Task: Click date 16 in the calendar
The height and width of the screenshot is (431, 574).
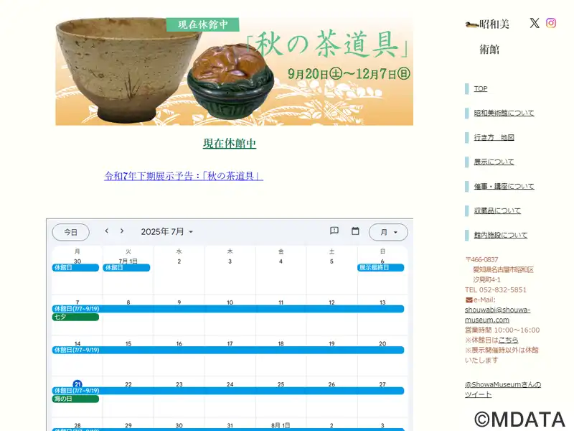Action: click(179, 343)
